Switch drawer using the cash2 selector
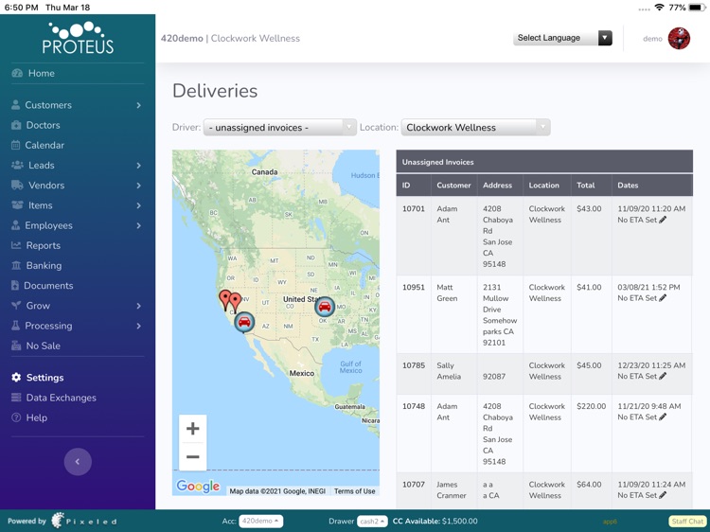710x532 pixels. click(x=372, y=522)
